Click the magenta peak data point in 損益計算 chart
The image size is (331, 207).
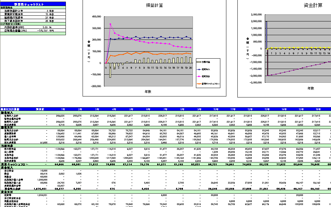[x=110, y=24]
